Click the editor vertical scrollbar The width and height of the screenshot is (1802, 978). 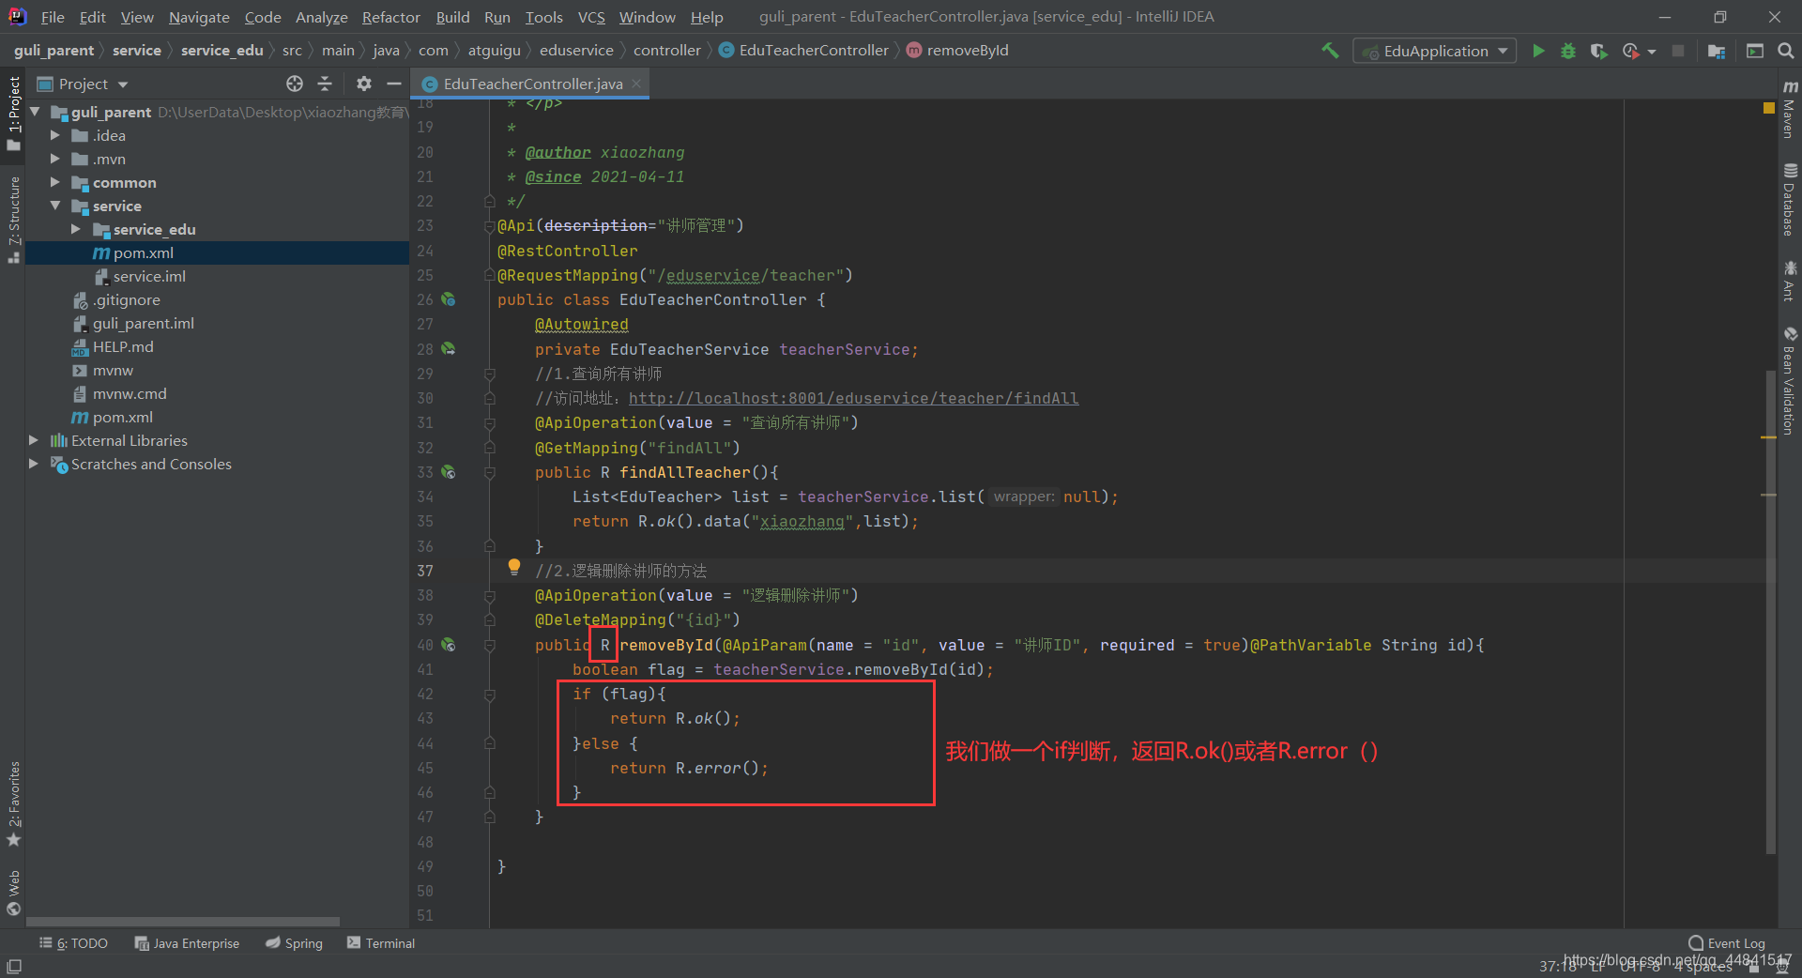[x=1770, y=610]
